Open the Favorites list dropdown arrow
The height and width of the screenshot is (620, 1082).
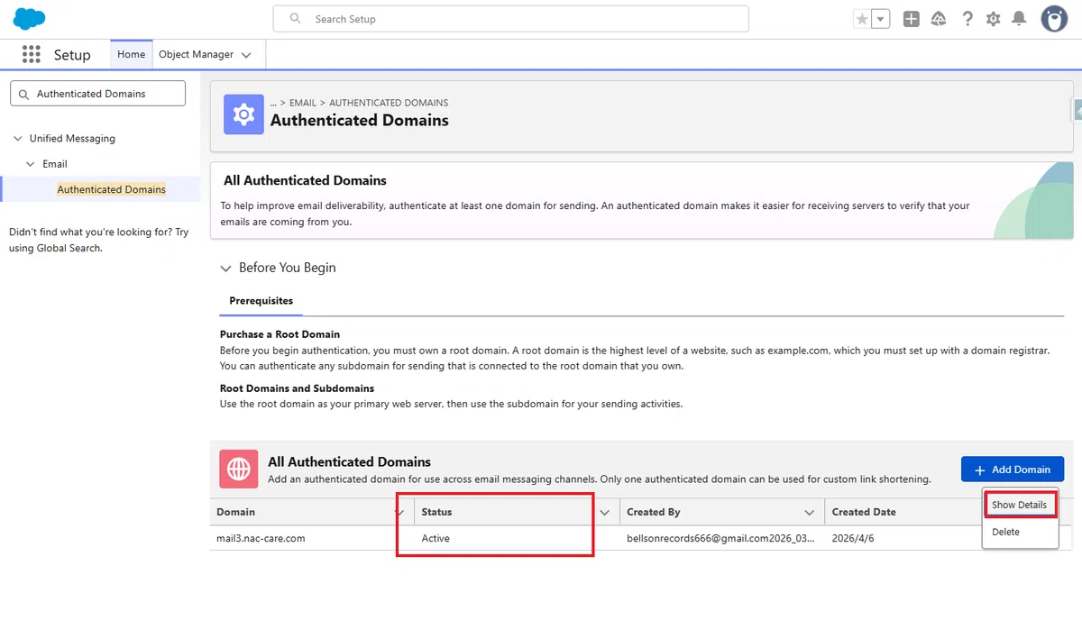click(881, 19)
